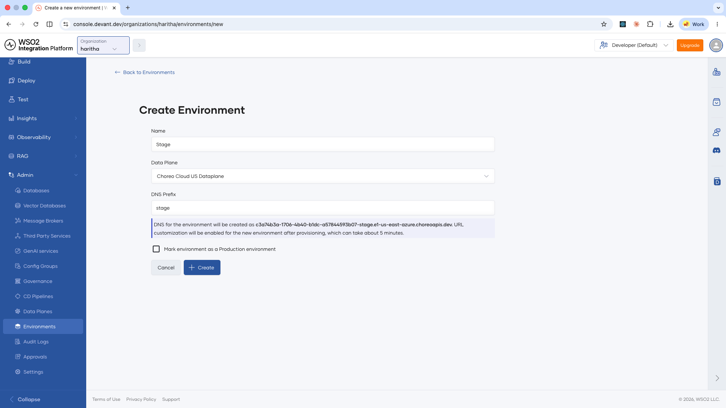Screen dimensions: 726x408
Task: Click the orange Upgrade button
Action: tap(690, 45)
